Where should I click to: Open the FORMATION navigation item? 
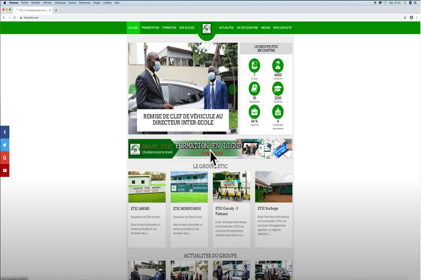tap(169, 28)
